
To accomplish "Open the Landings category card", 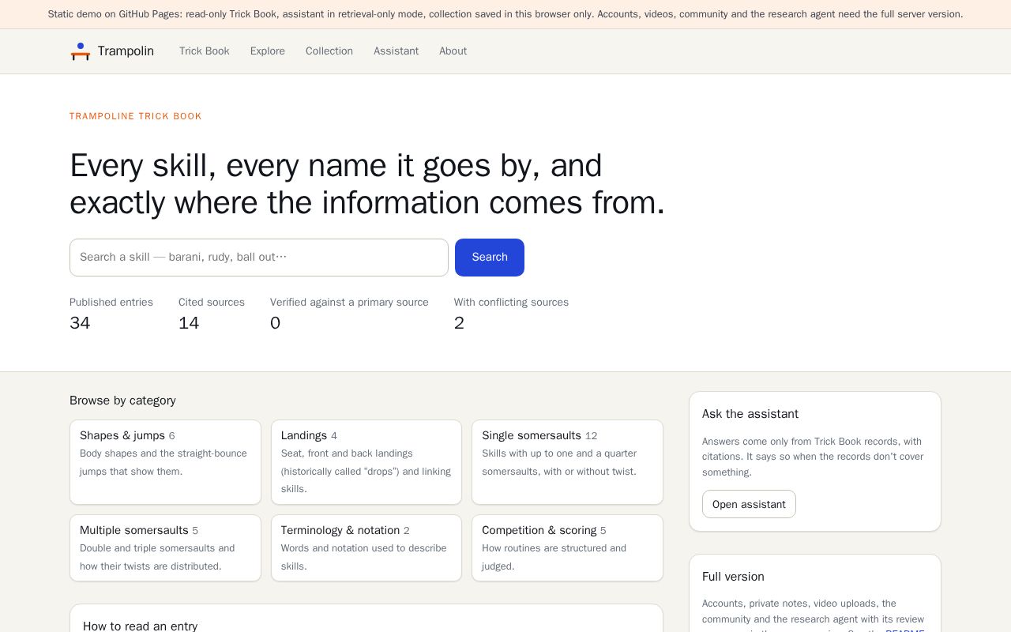I will [x=366, y=462].
